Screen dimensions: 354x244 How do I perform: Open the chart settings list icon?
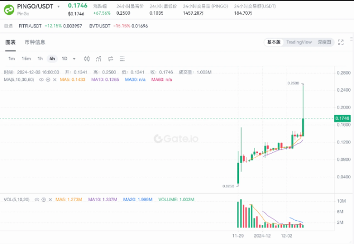[122, 59]
